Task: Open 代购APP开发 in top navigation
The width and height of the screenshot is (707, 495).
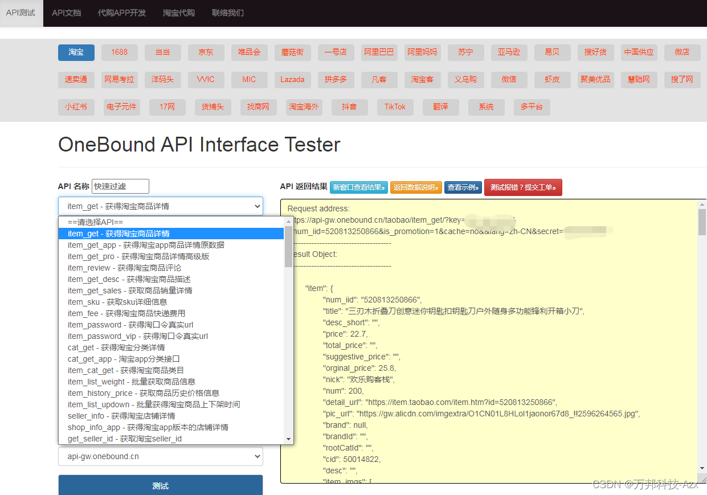Action: (122, 13)
